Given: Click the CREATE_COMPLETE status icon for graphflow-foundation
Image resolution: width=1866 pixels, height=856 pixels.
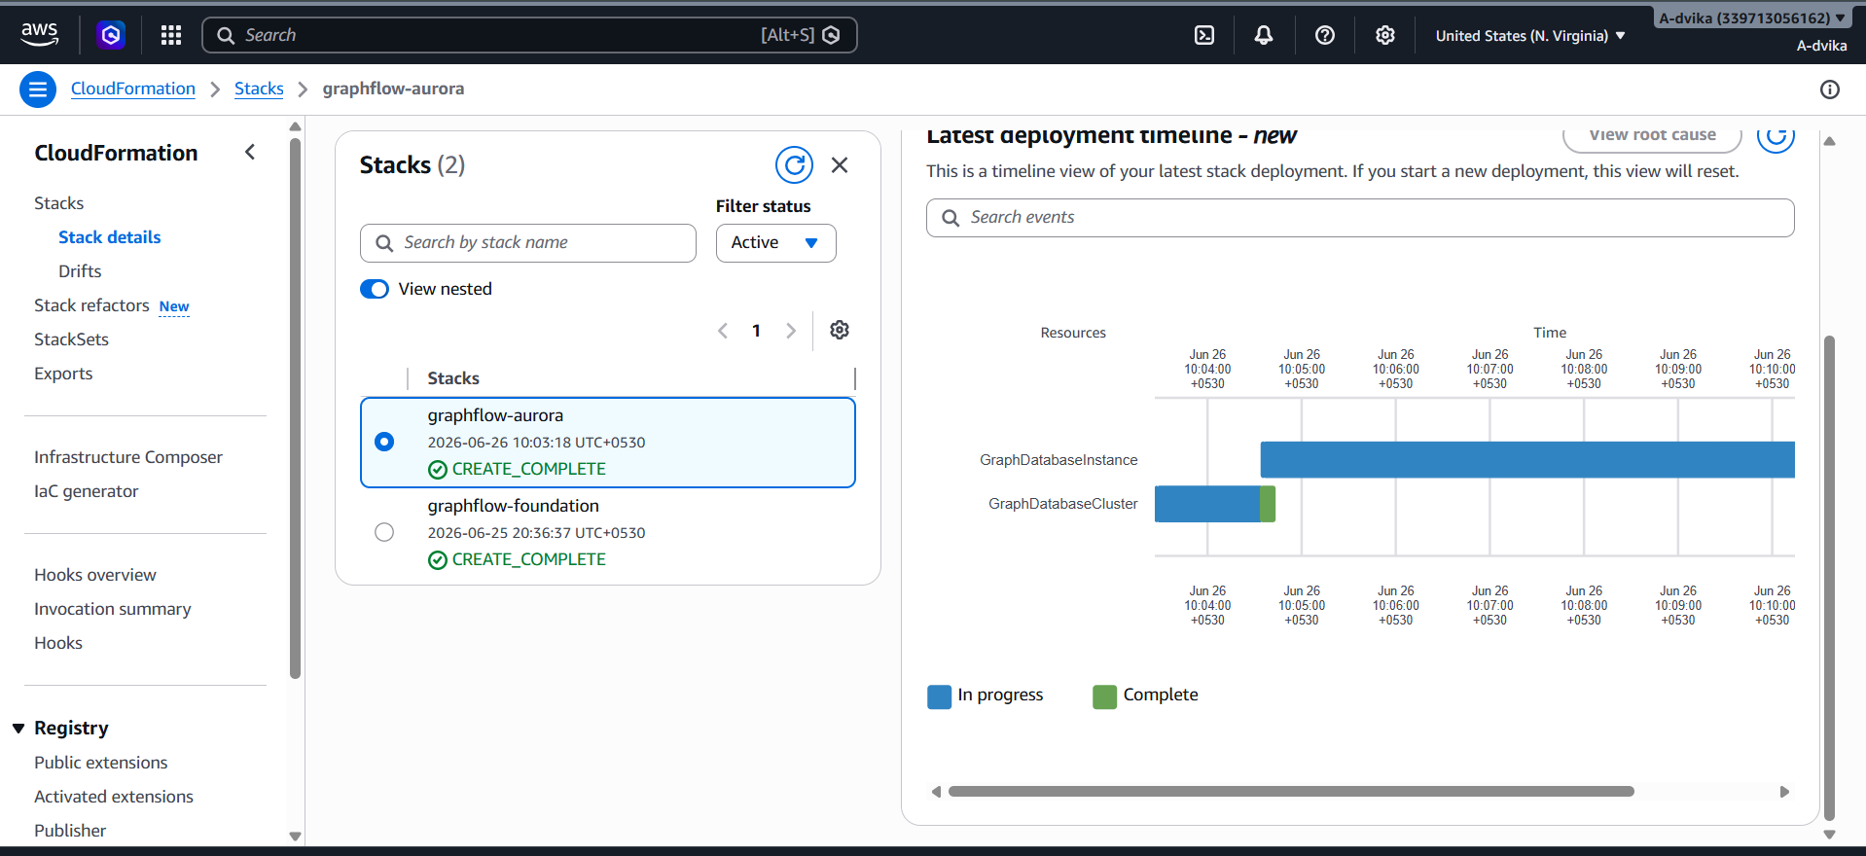Looking at the screenshot, I should click(438, 560).
